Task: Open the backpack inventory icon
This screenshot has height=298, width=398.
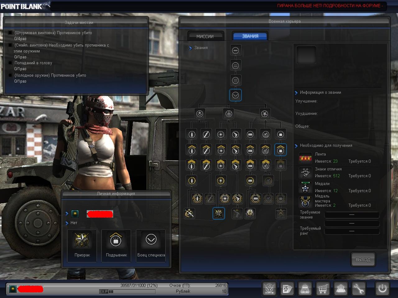Action: click(305, 289)
